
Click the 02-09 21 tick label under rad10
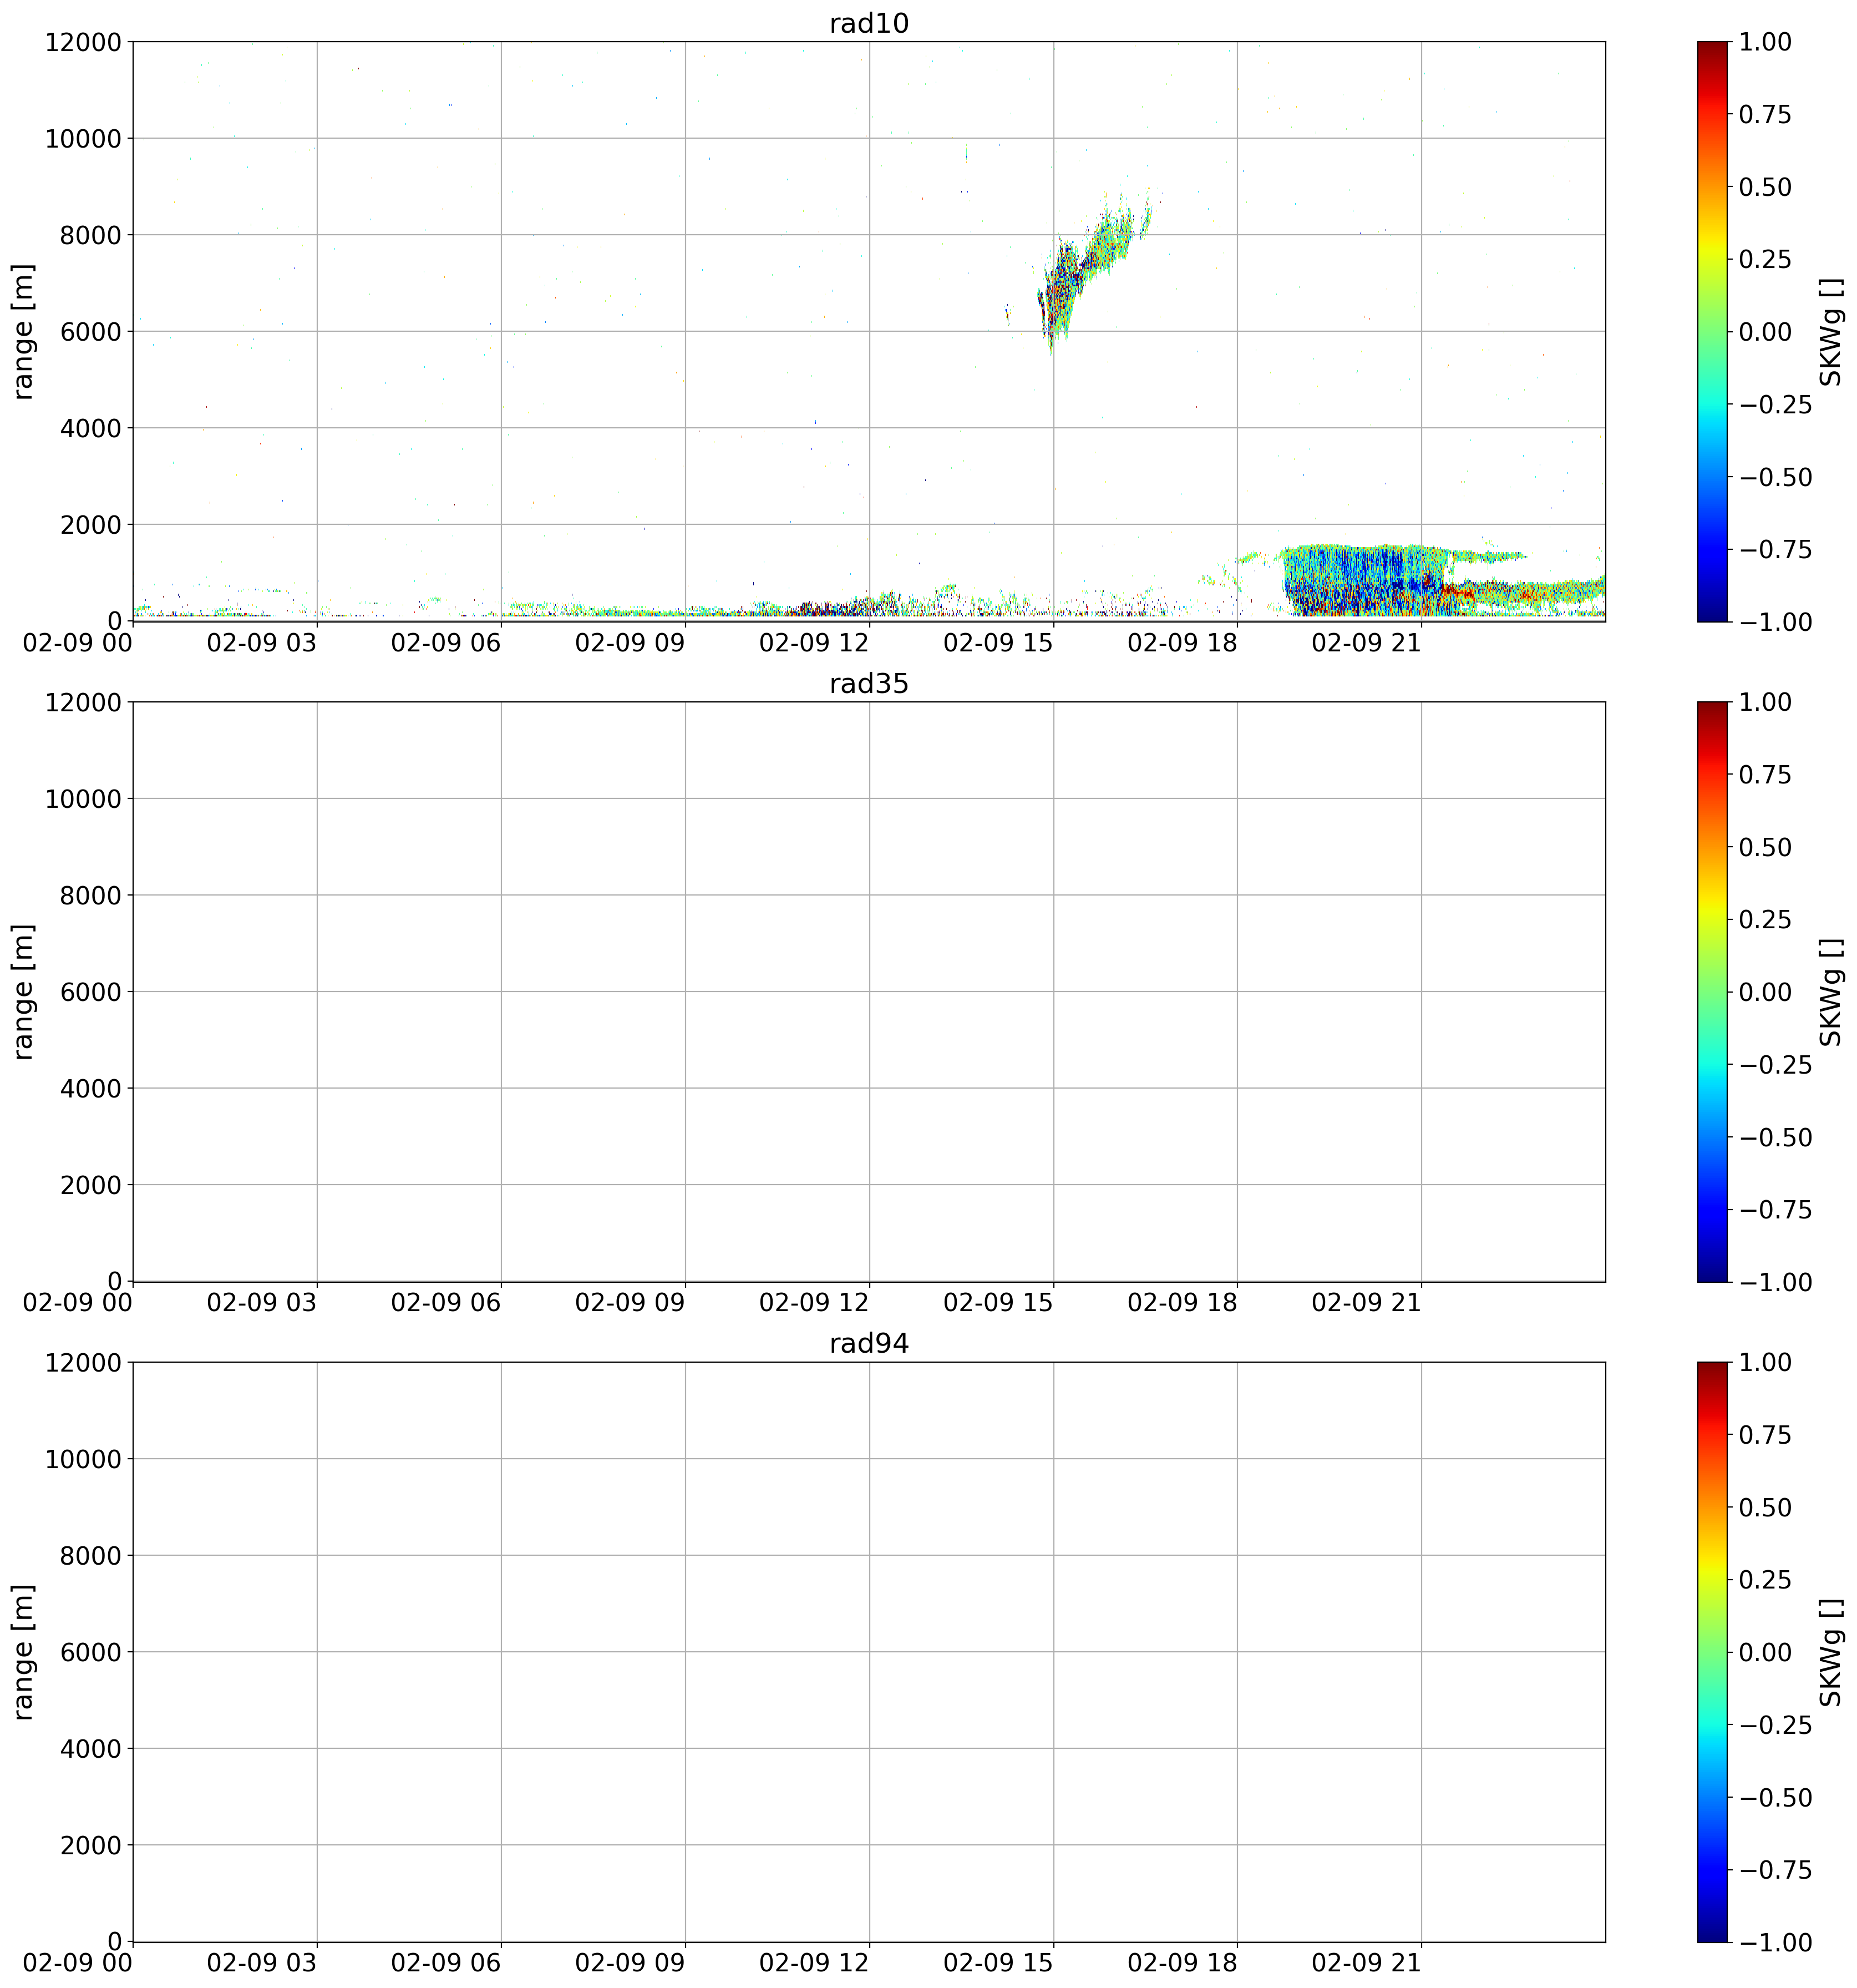click(x=1365, y=643)
